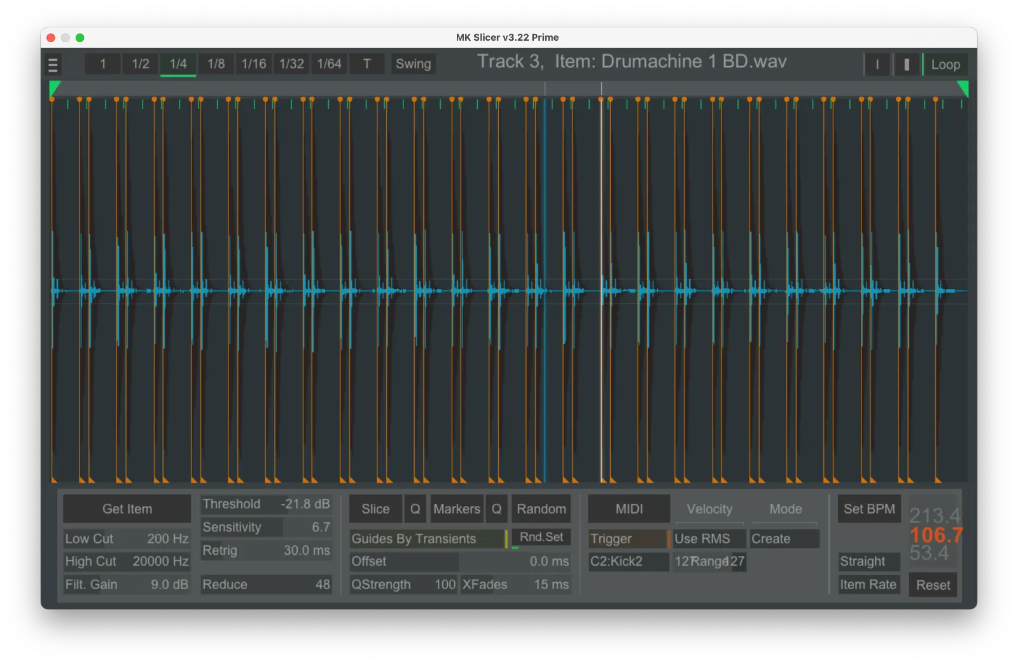Click the MIDI button
This screenshot has width=1018, height=663.
(629, 509)
